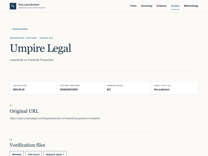Image resolution: width=208 pixels, height=156 pixels.
Task: Click the Preserved Capture Grade B/C label
Action: click(x=32, y=38)
